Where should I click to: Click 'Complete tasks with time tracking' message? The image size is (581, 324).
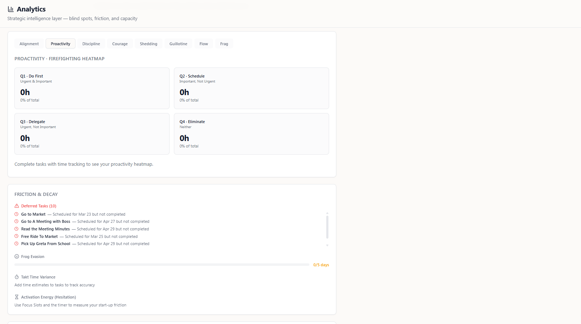(x=84, y=164)
